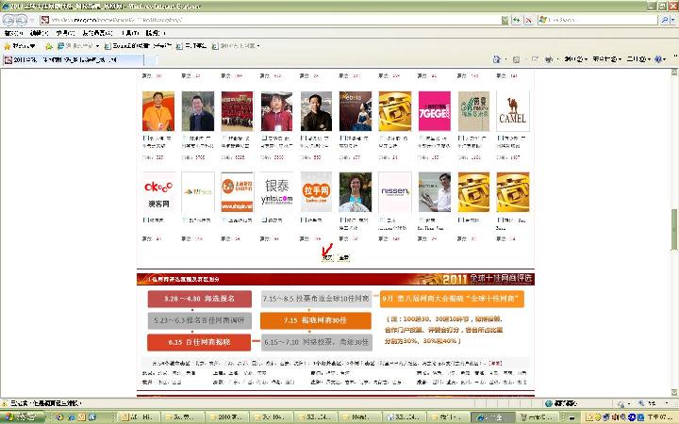Open the Tools menu in the menu bar
The image size is (679, 424).
click(x=129, y=33)
